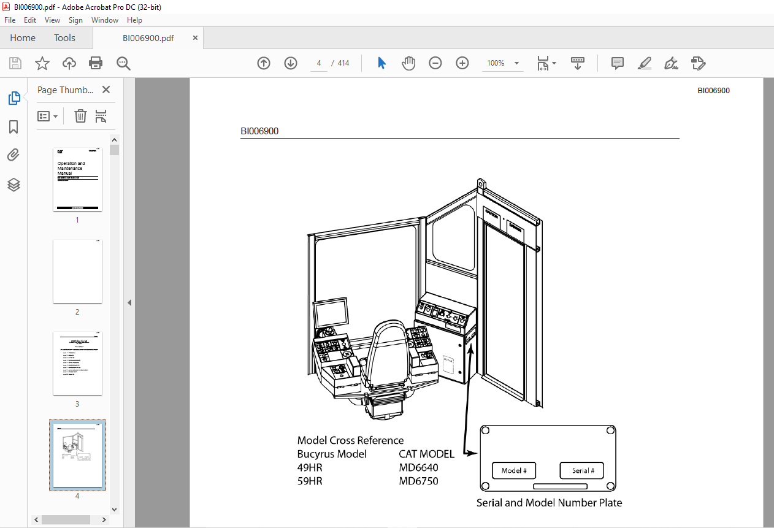
Task: Select the Highlight text pen tool
Action: [x=644, y=63]
